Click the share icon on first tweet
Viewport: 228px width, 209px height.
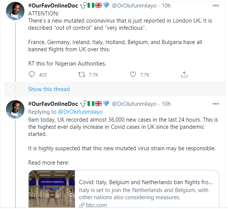(x=184, y=75)
